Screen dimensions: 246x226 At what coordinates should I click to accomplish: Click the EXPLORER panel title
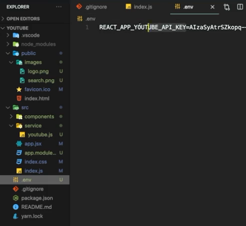pos(18,7)
